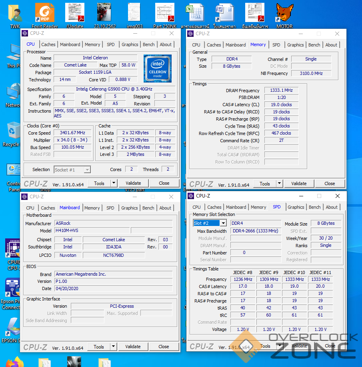
Task: Click the Week/Year 30 / 20 value
Action: (x=326, y=238)
